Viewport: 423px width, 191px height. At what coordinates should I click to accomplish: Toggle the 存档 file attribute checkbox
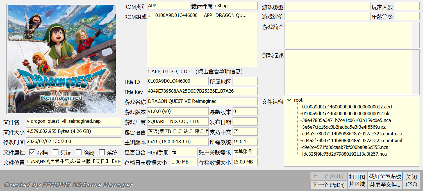point(32,153)
